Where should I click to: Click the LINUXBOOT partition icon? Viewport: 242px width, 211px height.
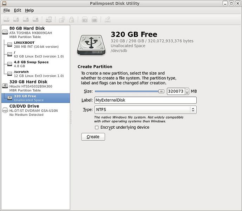click(x=9, y=45)
